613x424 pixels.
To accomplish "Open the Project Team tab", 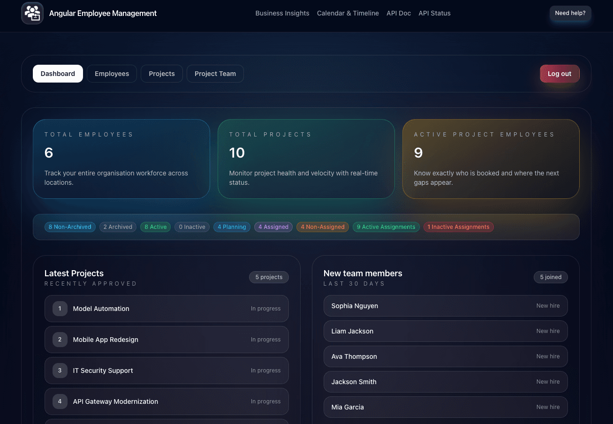I will pyautogui.click(x=215, y=74).
